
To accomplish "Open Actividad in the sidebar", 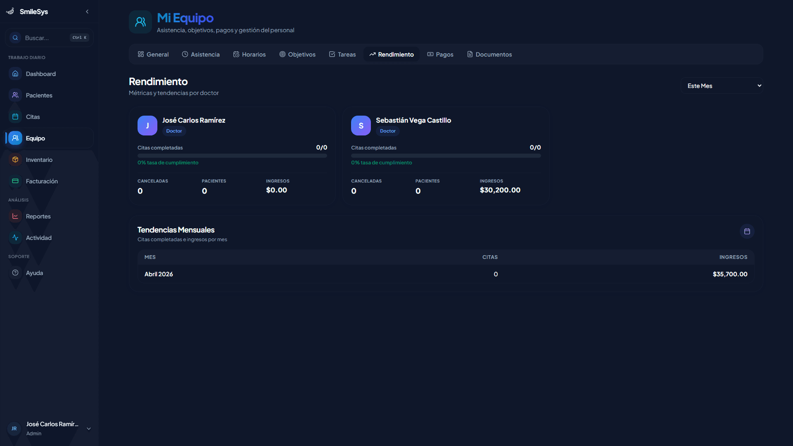I will (49, 238).
